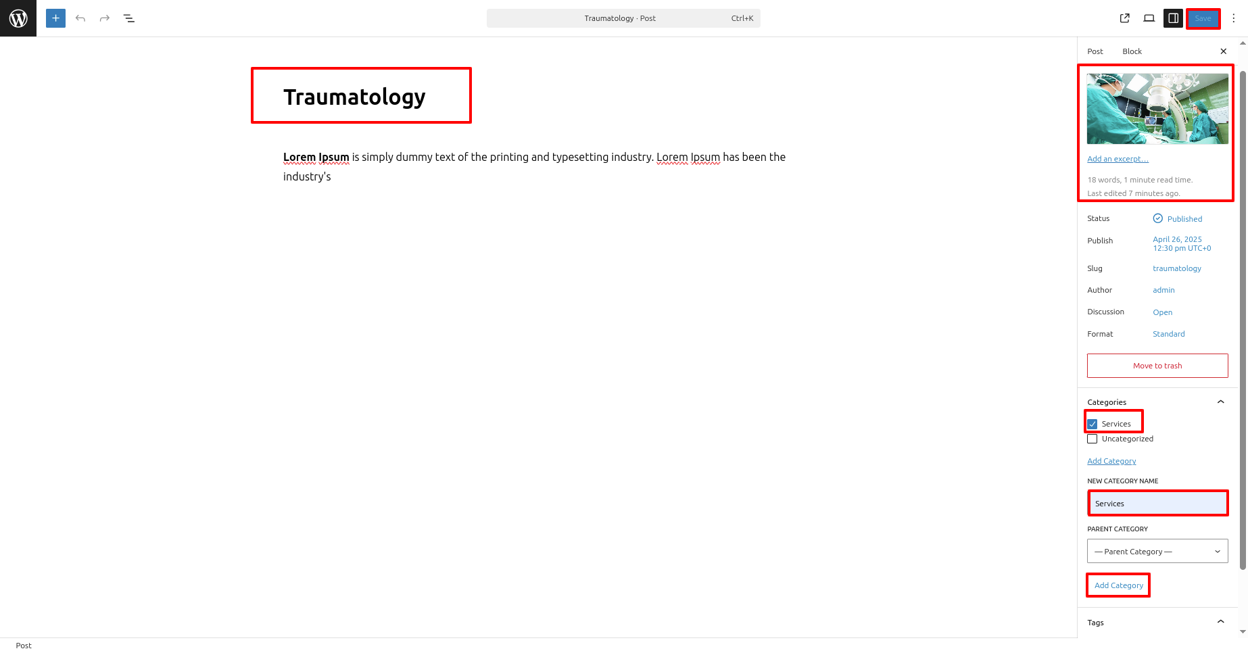Switch to the Block tab

pyautogui.click(x=1132, y=51)
